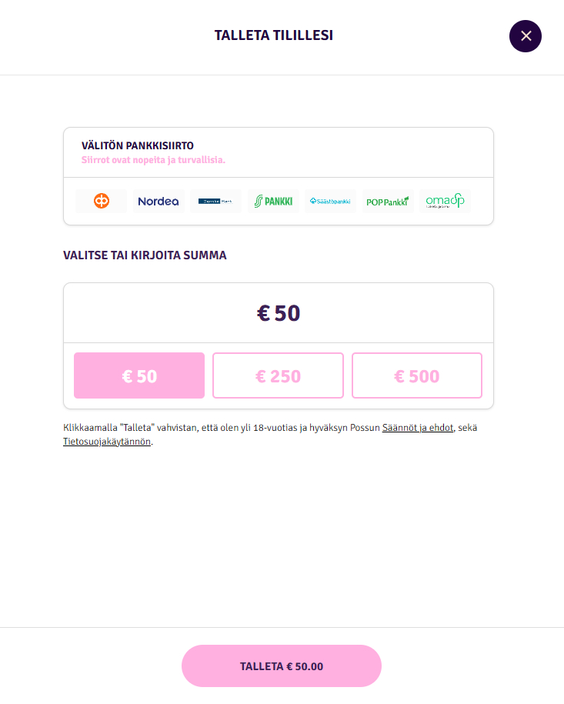
Task: Select S-Pankki payment option
Action: pyautogui.click(x=273, y=201)
